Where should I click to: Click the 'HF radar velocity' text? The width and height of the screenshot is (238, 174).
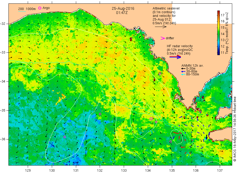pyautogui.click(x=180, y=46)
